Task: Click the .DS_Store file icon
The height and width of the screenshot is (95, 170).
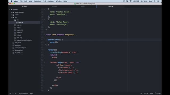Action: [13, 43]
